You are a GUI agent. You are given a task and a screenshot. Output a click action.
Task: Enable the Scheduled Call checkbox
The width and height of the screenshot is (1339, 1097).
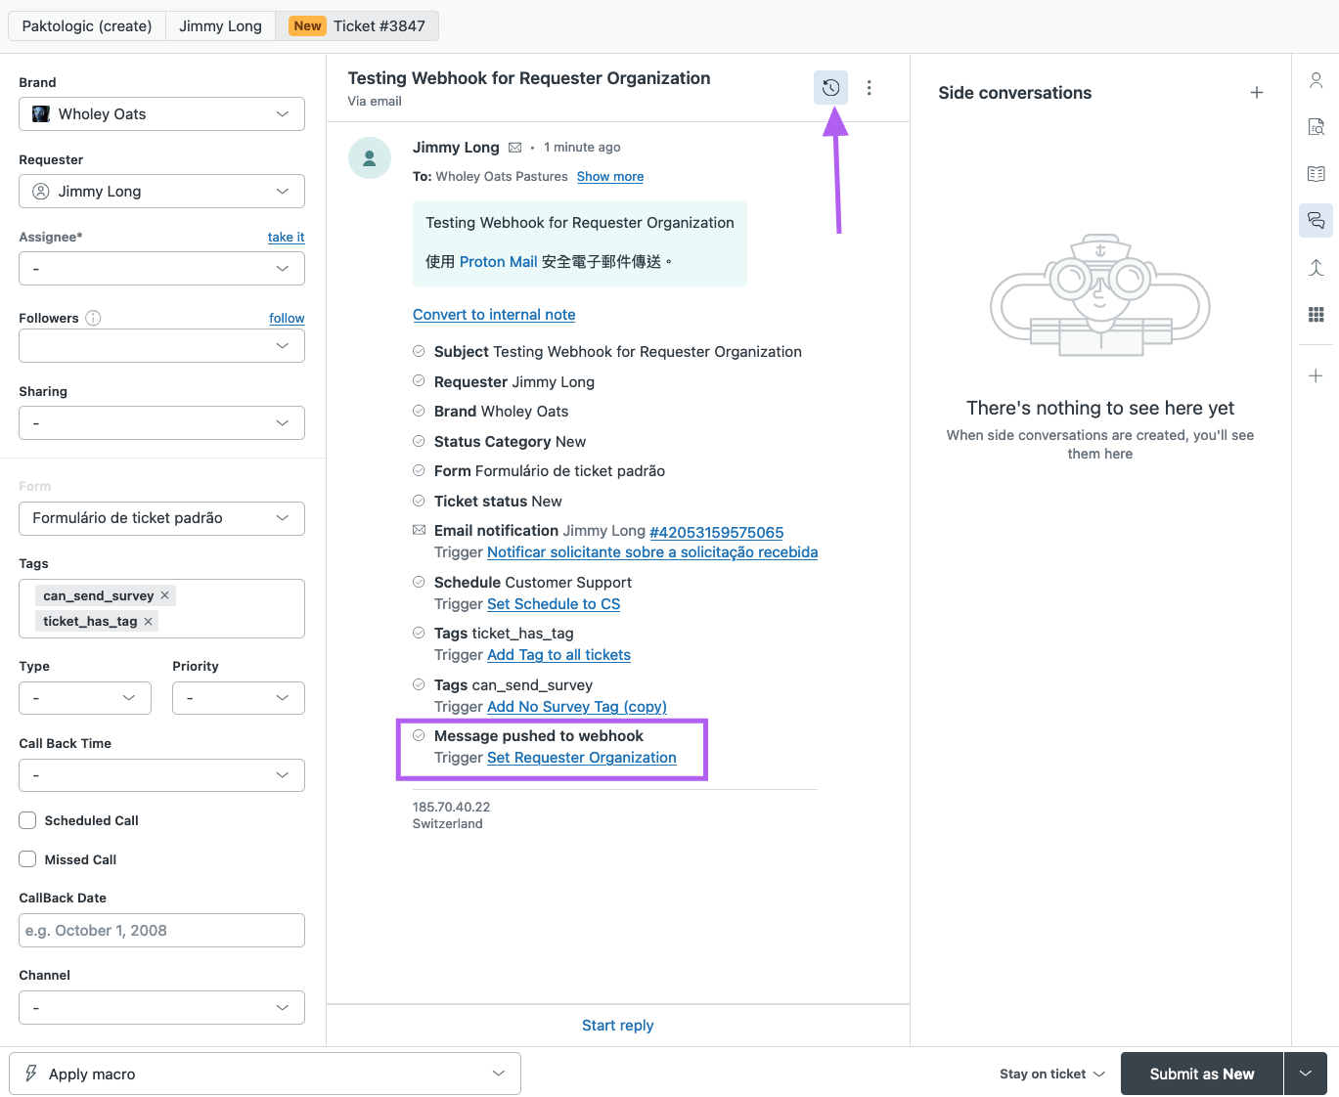26,819
